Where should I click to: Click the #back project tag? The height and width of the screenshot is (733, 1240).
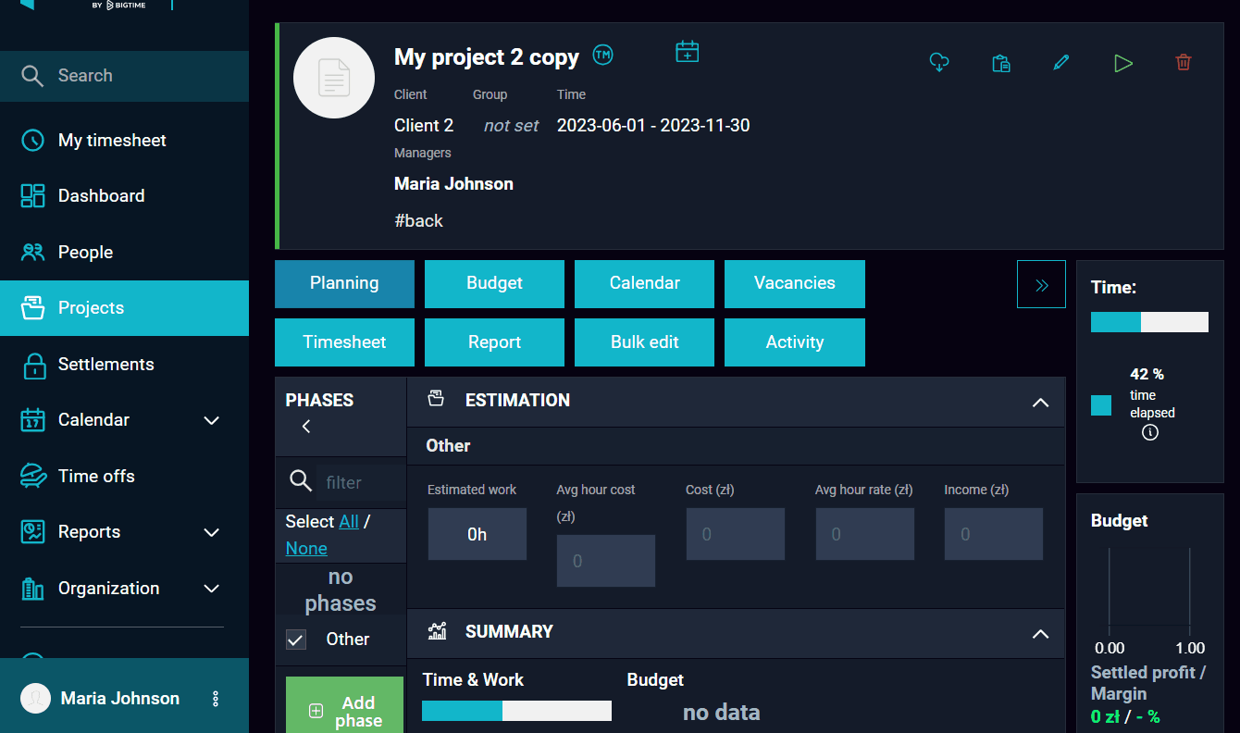[418, 220]
